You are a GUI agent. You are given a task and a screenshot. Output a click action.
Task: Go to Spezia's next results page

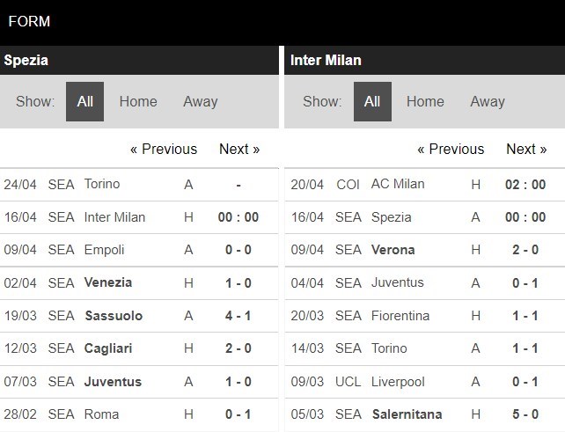pos(239,149)
